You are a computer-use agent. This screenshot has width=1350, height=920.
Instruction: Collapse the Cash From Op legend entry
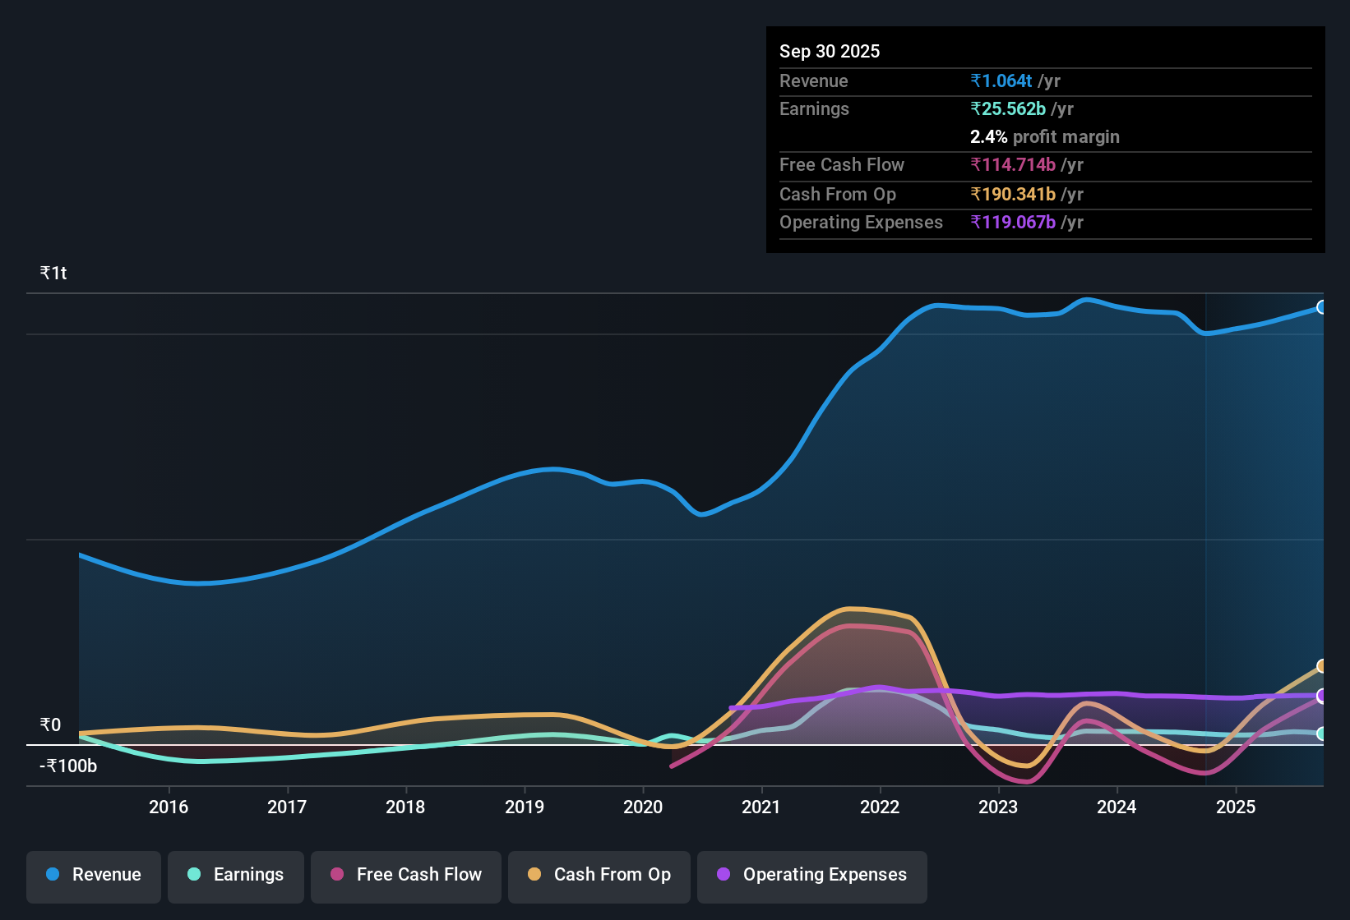point(599,875)
